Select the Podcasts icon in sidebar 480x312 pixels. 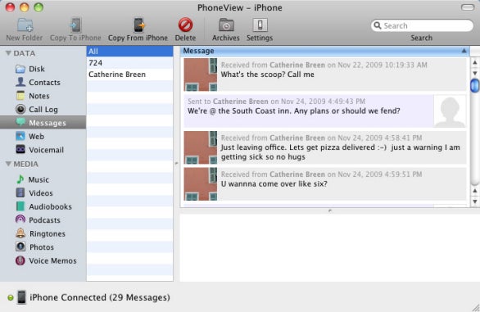coord(20,219)
